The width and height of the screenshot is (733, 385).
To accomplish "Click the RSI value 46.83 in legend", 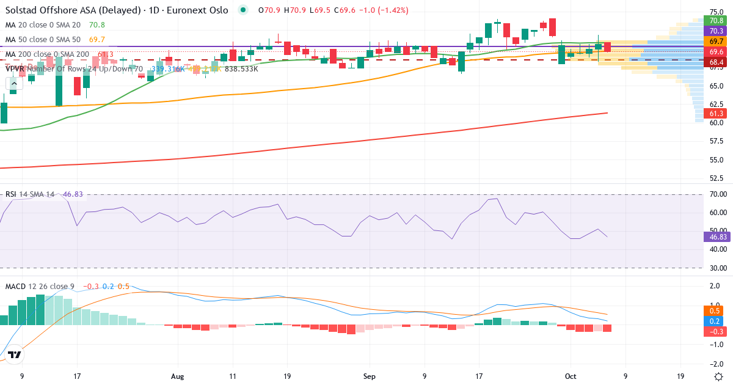I will pos(73,194).
